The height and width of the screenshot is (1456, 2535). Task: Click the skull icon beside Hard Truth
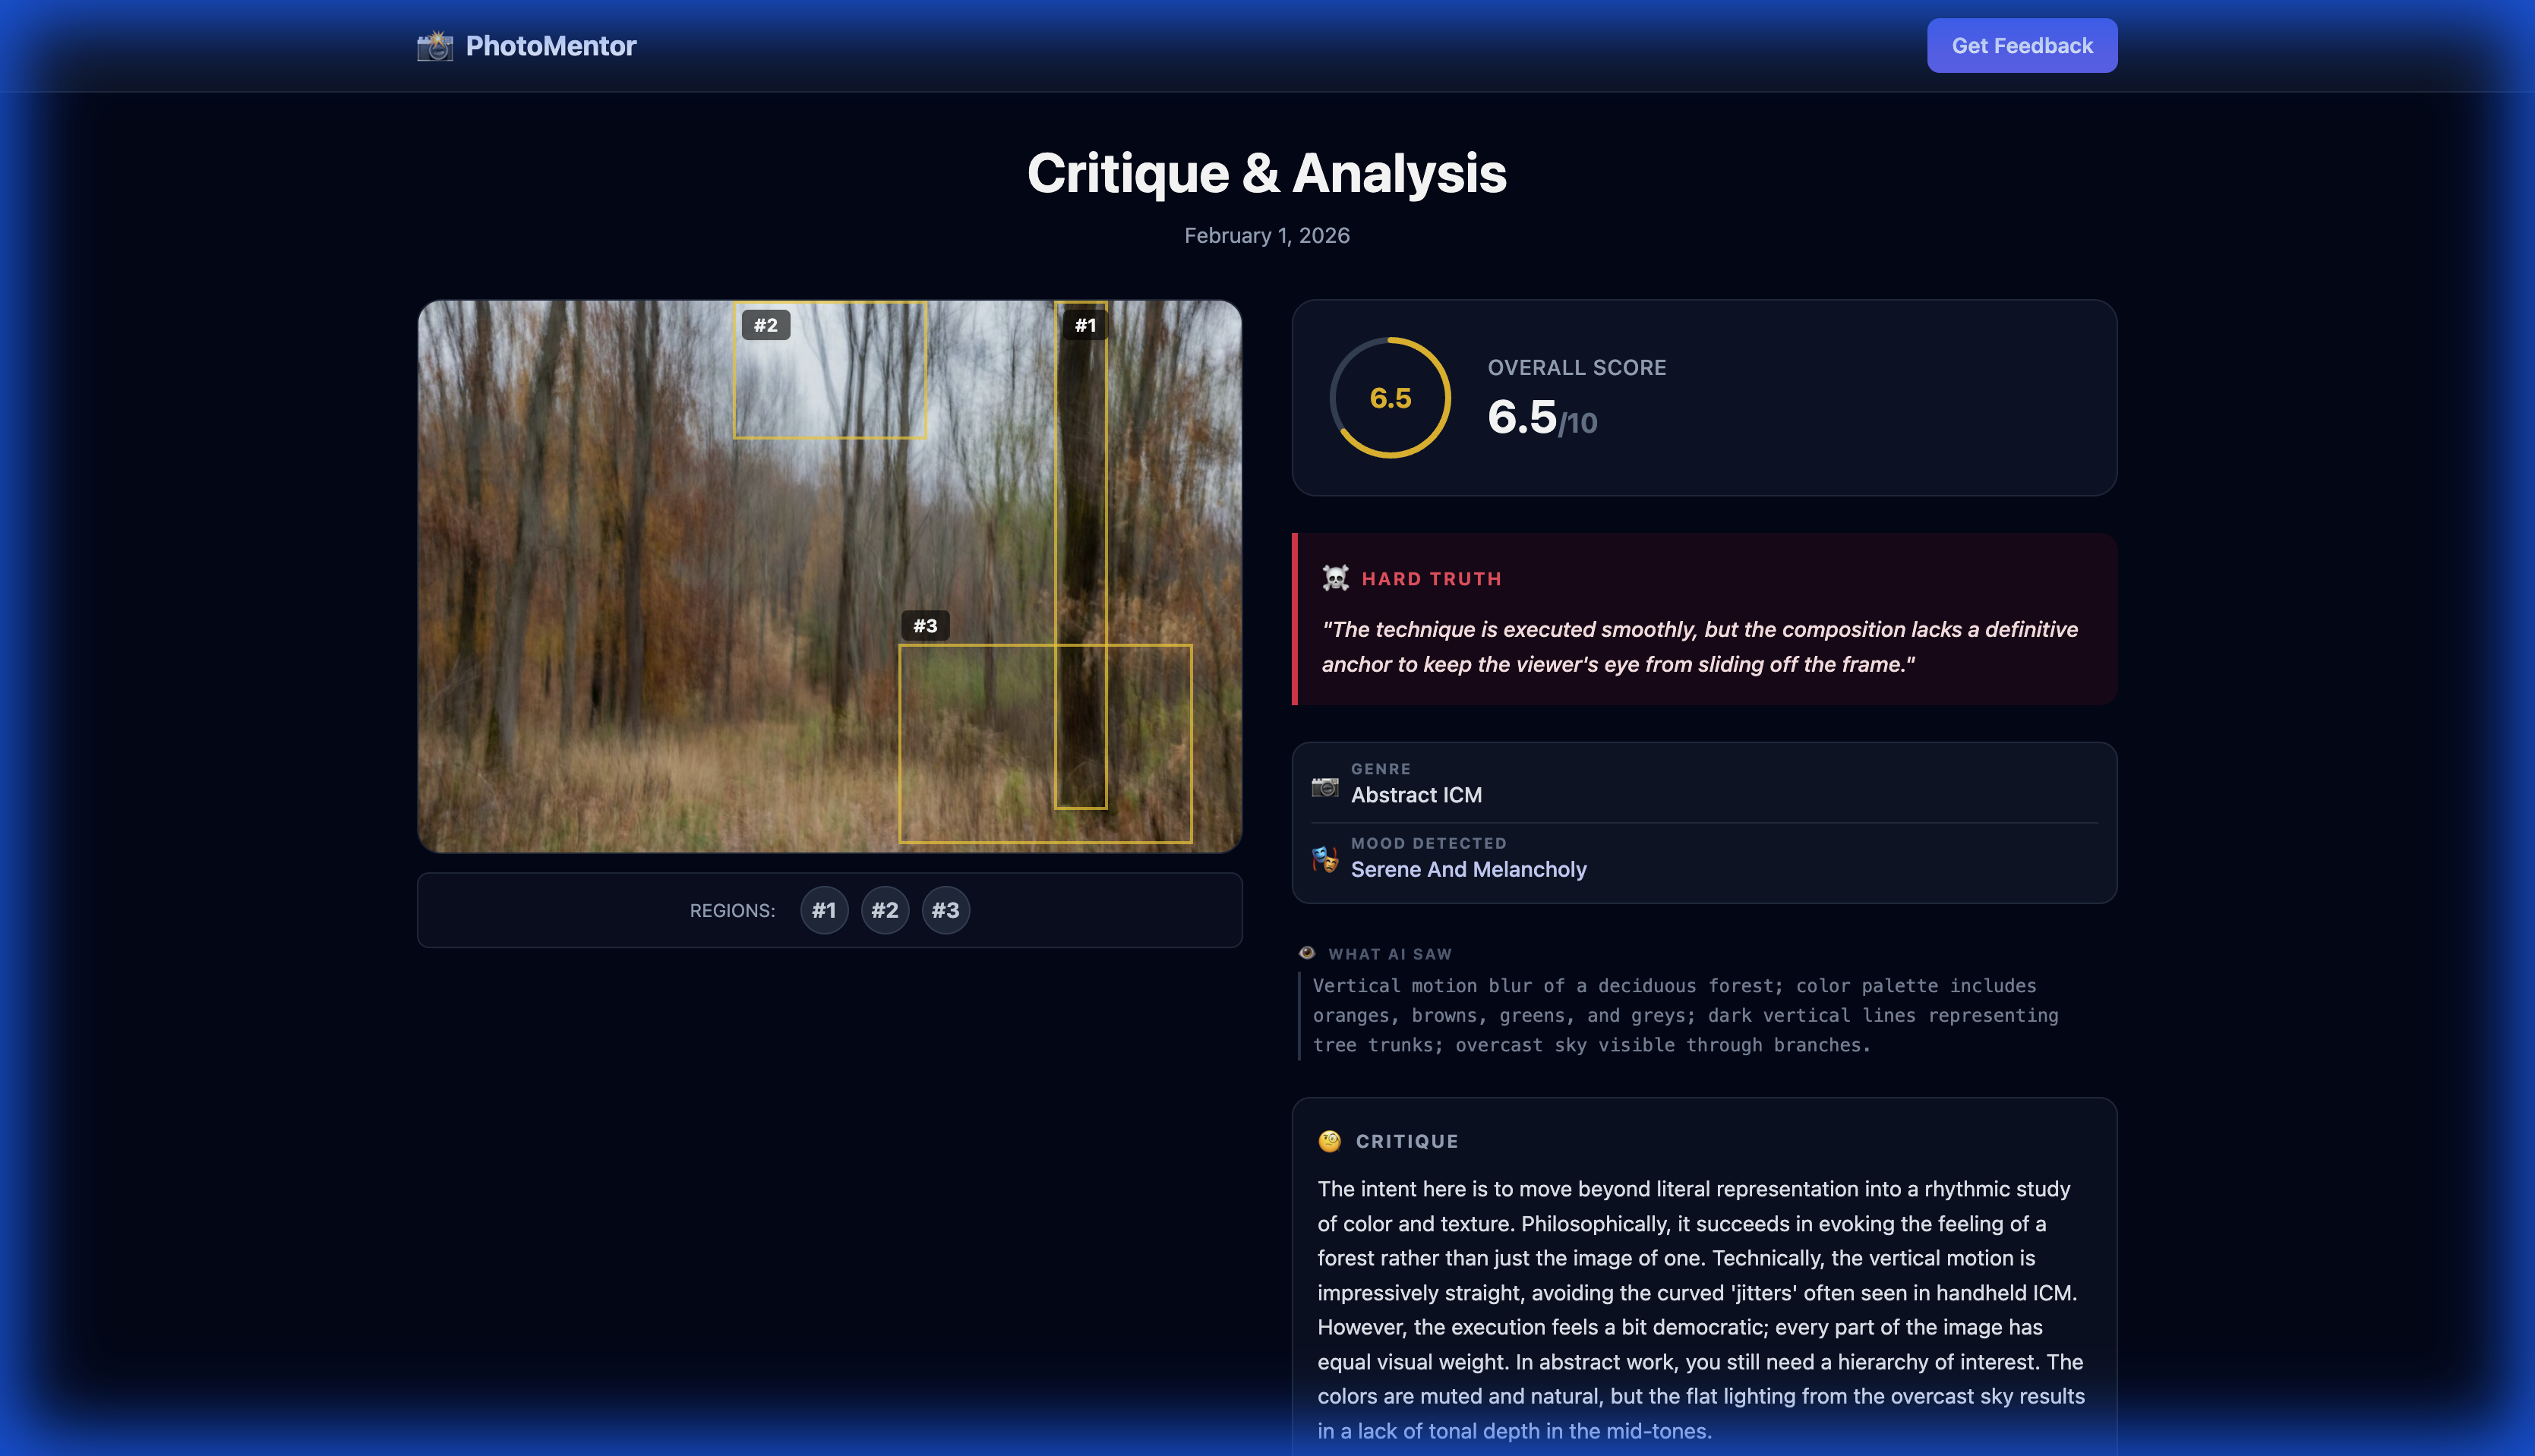click(x=1336, y=578)
